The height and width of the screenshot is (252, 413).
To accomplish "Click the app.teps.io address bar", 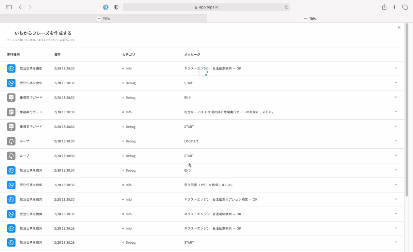I will pyautogui.click(x=206, y=7).
